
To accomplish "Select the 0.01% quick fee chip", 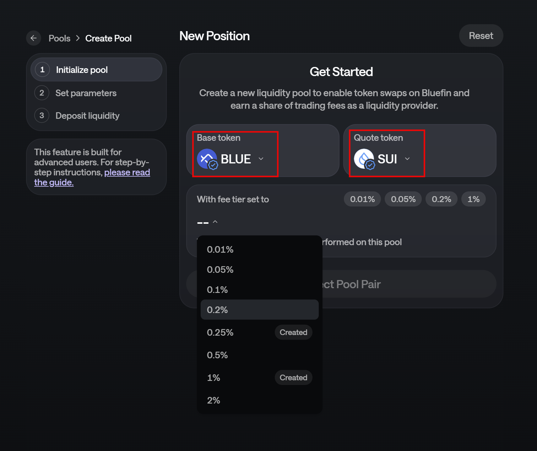I will point(362,199).
